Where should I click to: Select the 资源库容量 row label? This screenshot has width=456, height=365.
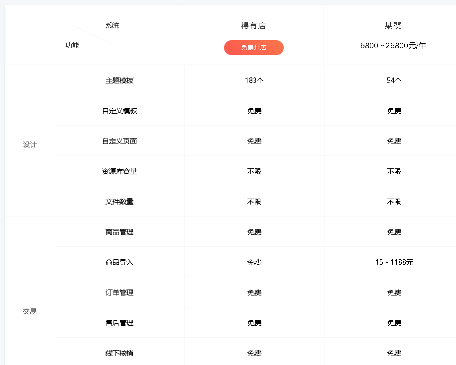coord(119,171)
